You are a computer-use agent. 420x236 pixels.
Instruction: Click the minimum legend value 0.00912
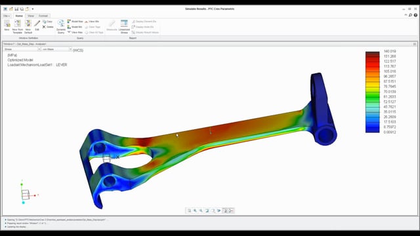[390, 132]
